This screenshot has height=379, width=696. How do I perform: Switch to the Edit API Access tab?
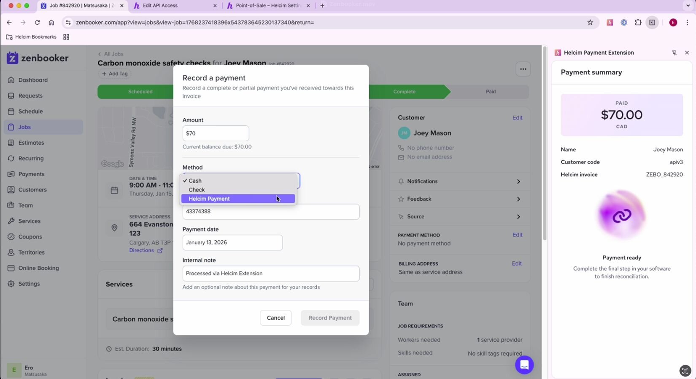coord(175,5)
